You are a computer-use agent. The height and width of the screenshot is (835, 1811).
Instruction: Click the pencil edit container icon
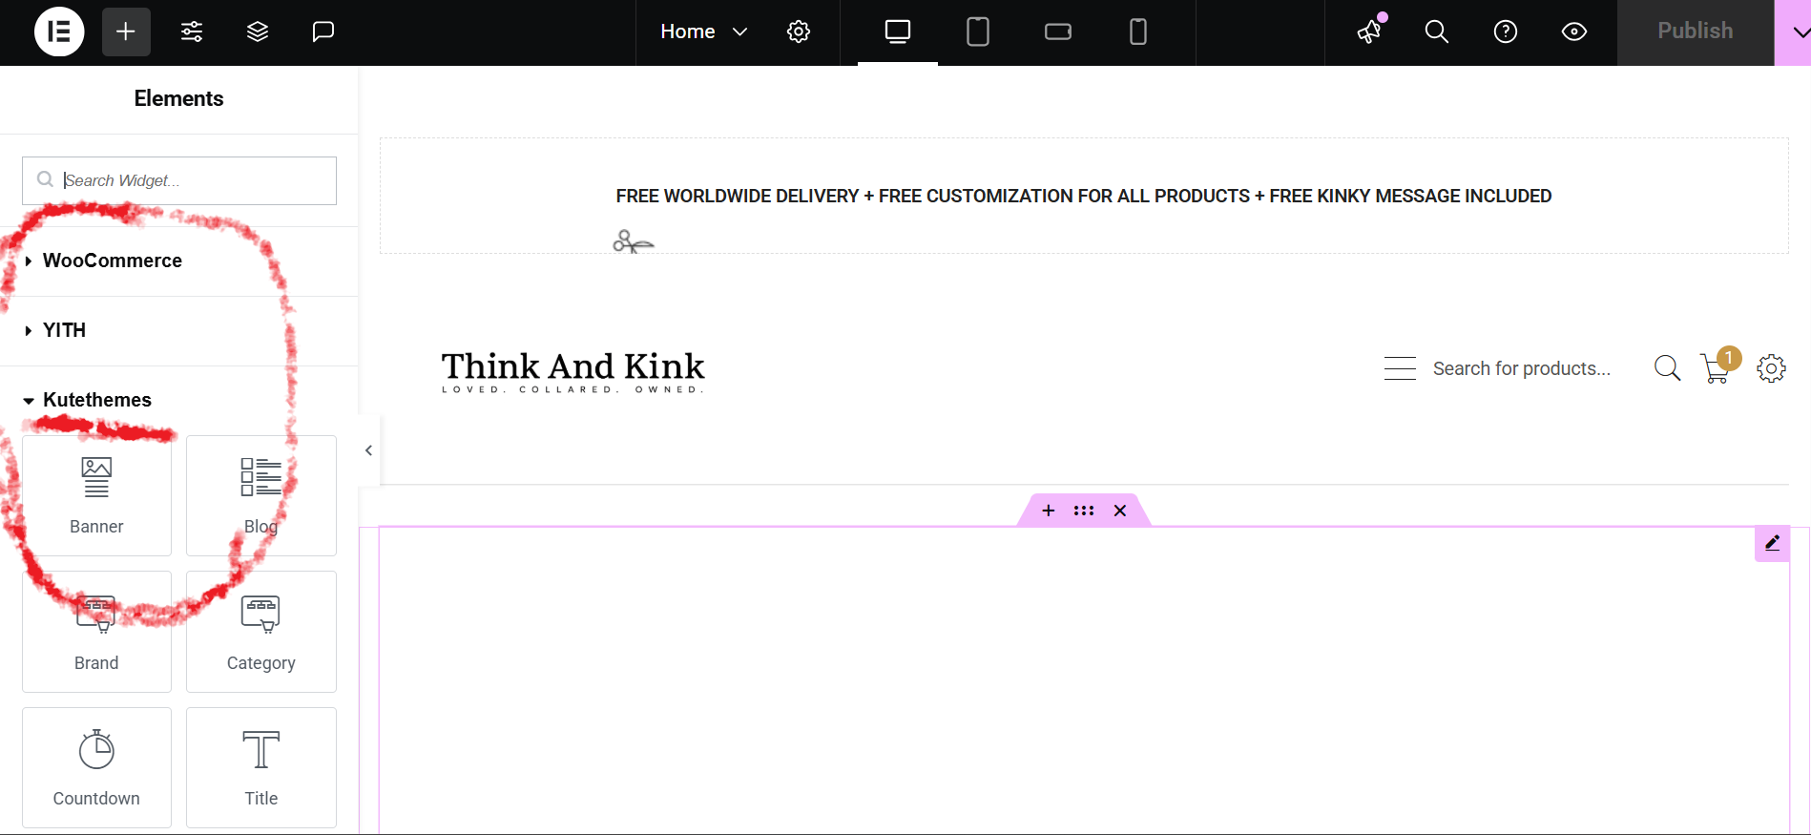pos(1772,543)
